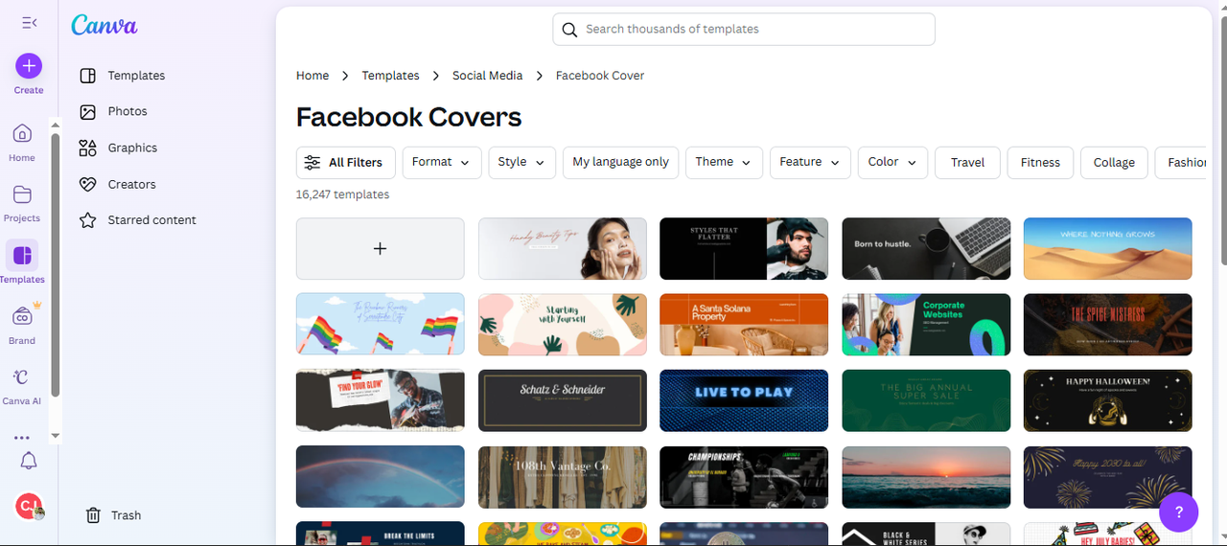Click Facebook Cover breadcrumb
Viewport: 1227px width, 546px height.
600,76
